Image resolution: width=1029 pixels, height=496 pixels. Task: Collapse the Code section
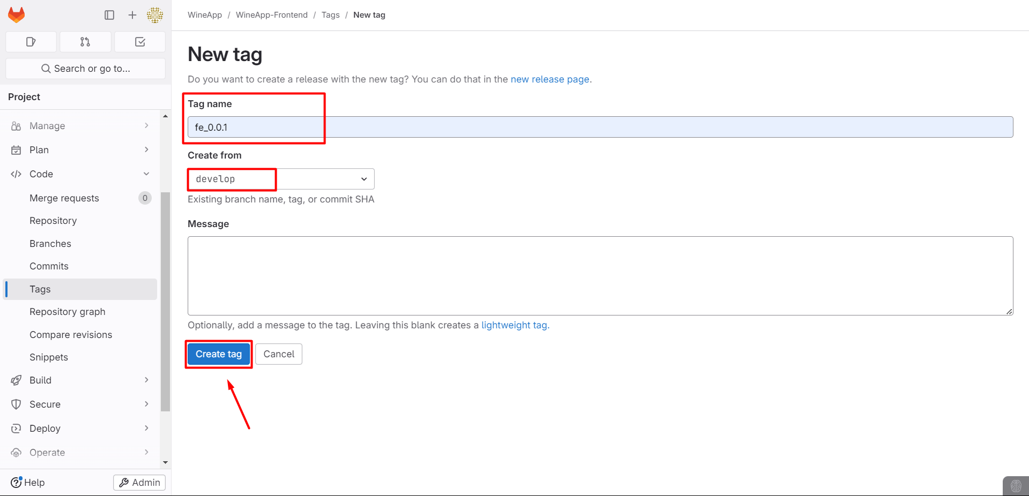(80, 174)
